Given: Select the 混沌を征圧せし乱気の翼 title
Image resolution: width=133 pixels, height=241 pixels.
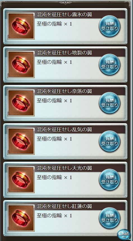Looking at the screenshot, I should point(64,130).
